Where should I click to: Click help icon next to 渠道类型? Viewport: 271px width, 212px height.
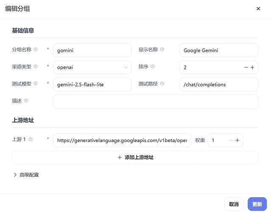click(36, 66)
